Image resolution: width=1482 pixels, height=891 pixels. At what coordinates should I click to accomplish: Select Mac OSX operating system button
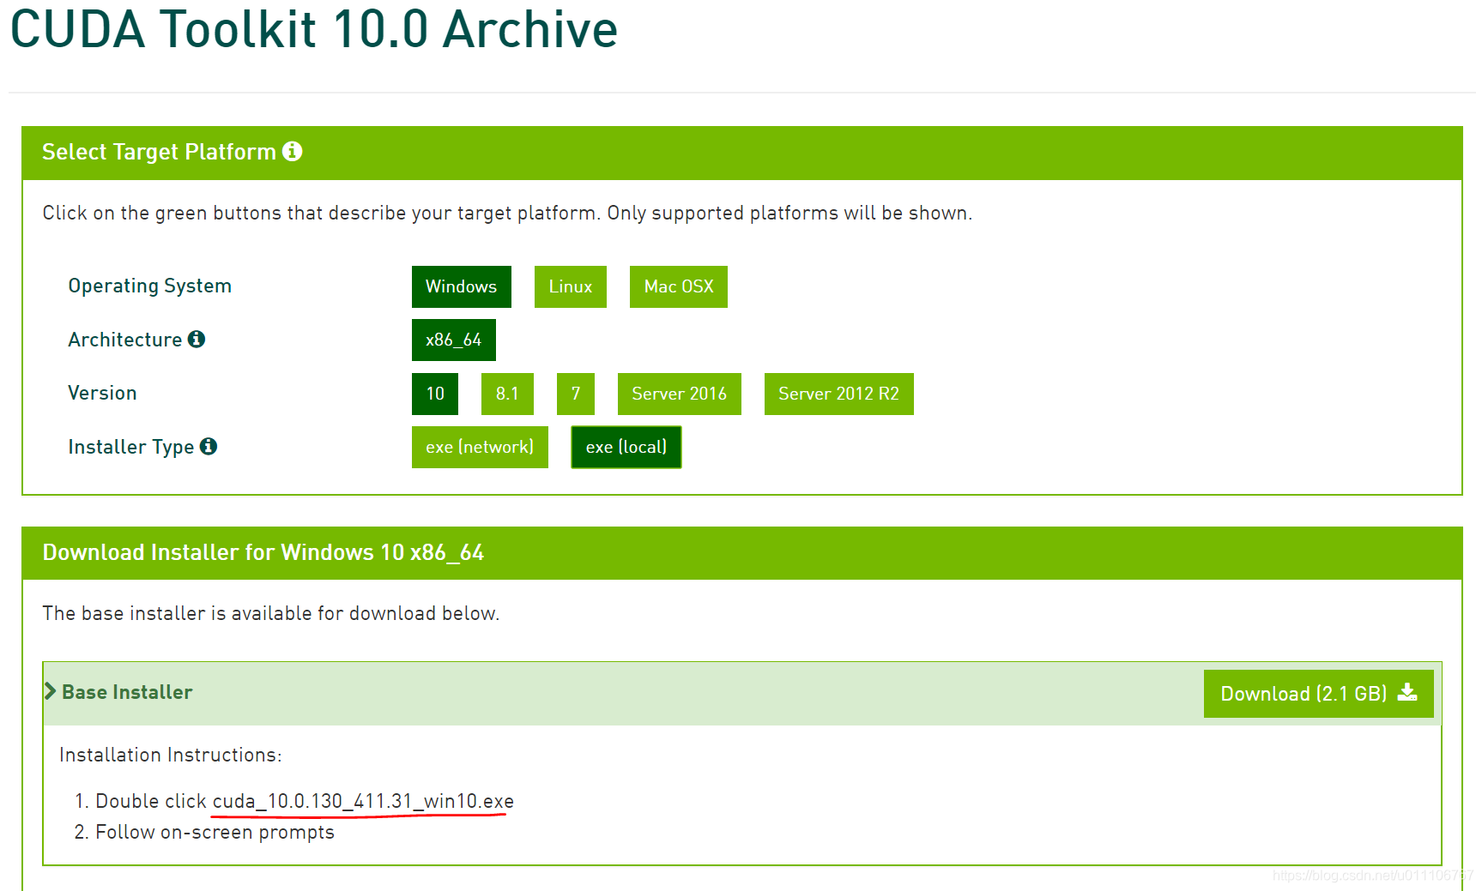[x=679, y=286]
